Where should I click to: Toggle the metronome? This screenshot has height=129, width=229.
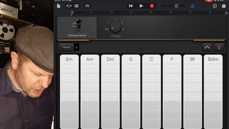[x=193, y=6]
